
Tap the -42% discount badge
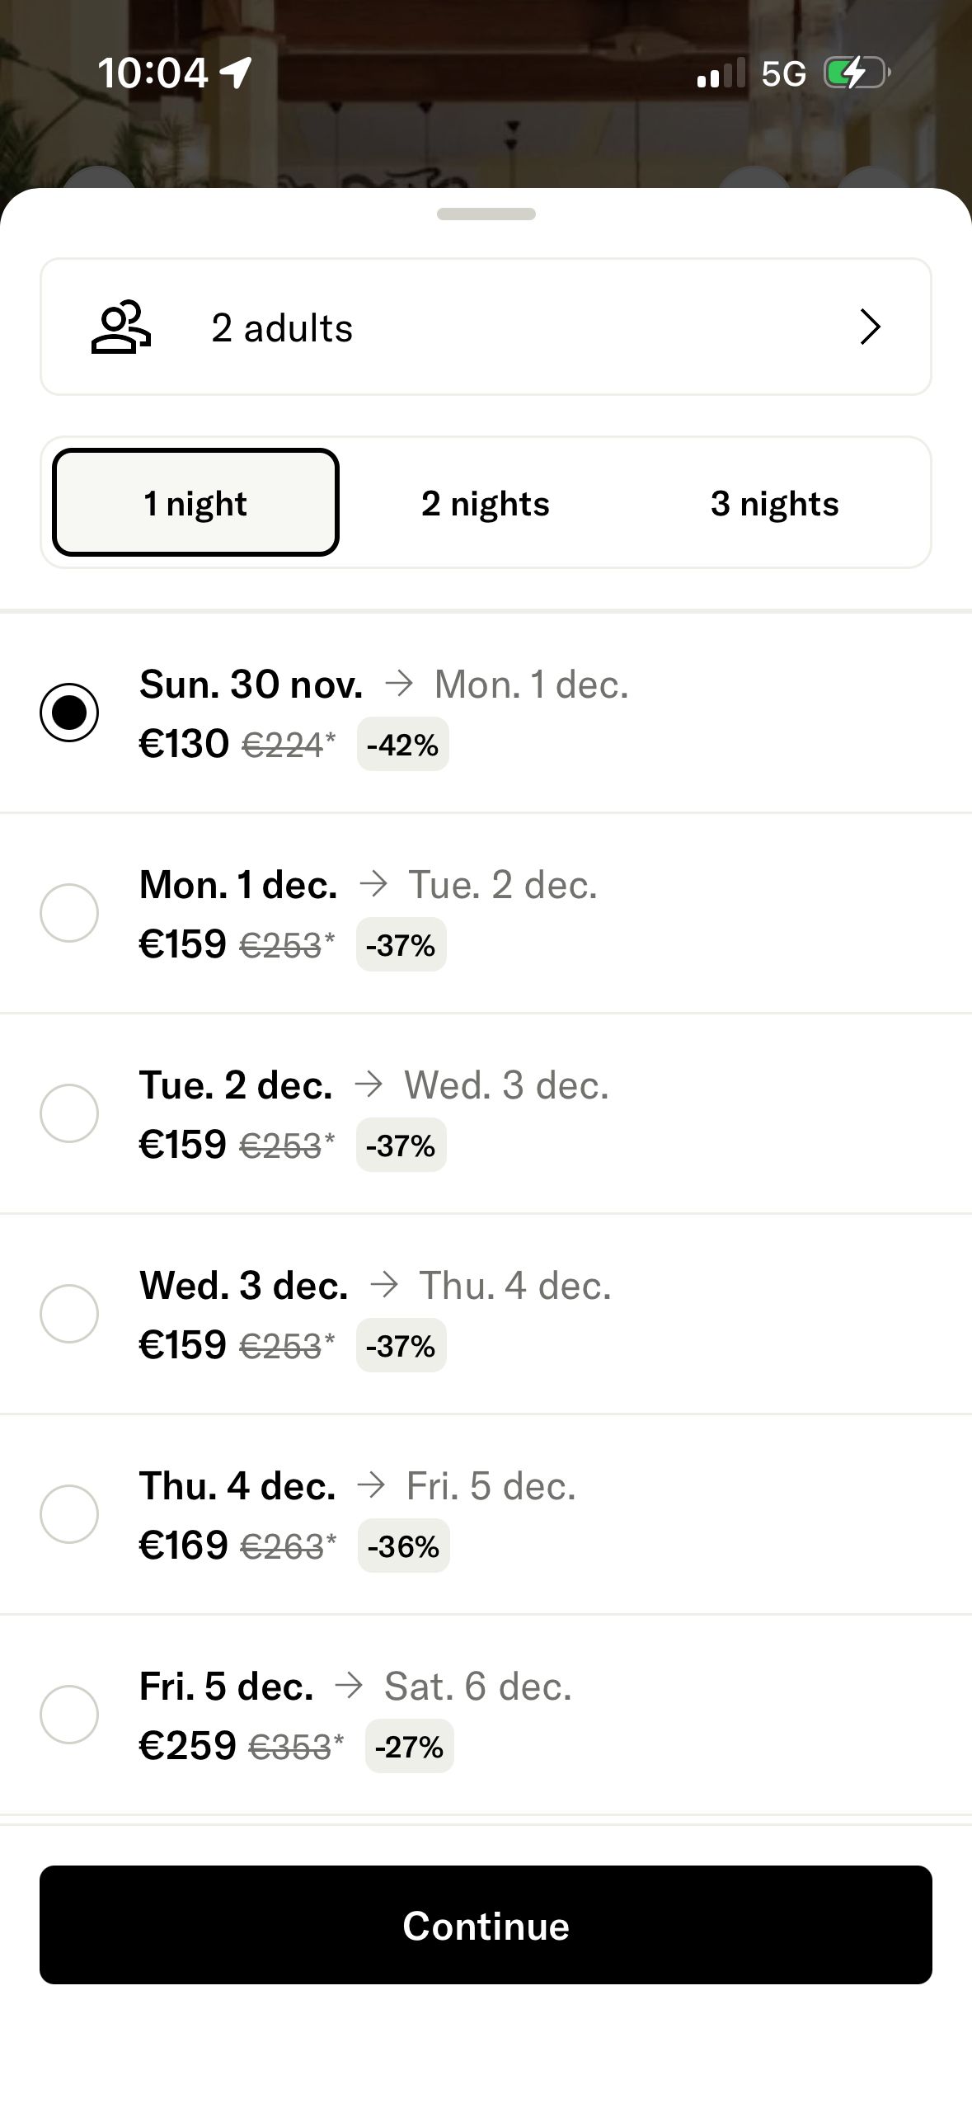point(402,745)
